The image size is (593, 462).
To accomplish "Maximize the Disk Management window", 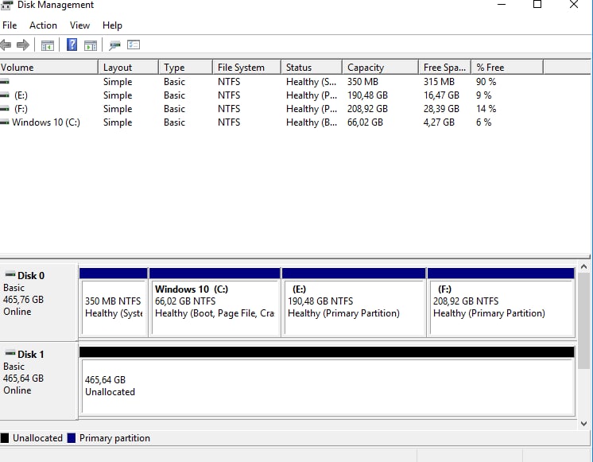I will coord(537,5).
